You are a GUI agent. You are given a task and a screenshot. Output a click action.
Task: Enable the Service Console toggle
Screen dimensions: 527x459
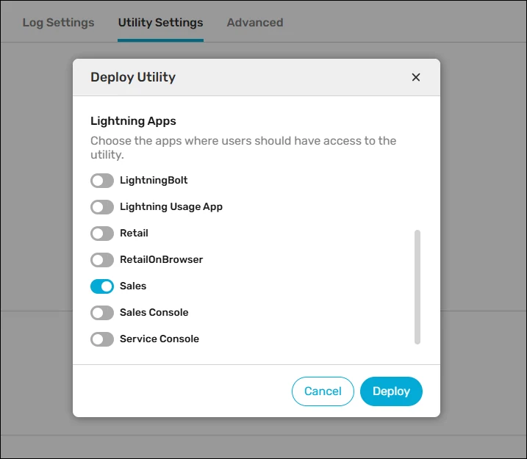[x=102, y=339]
